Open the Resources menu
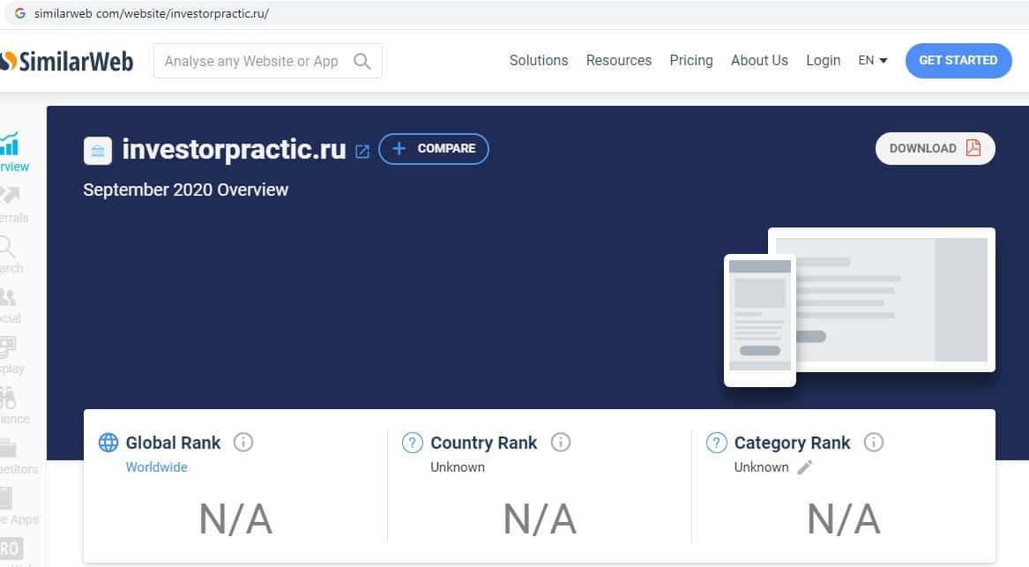Viewport: 1029px width, 567px height. point(619,61)
